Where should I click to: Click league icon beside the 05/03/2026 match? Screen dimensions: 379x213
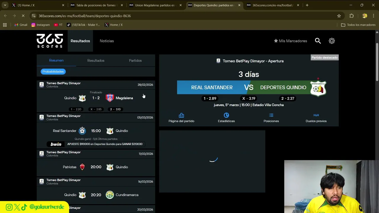(x=42, y=117)
